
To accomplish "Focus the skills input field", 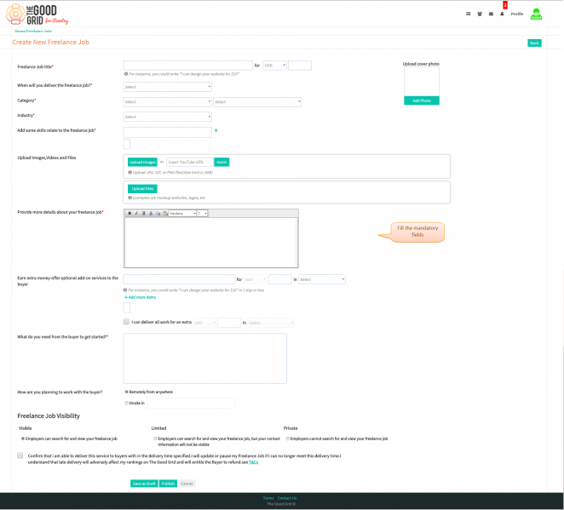I will tap(168, 132).
